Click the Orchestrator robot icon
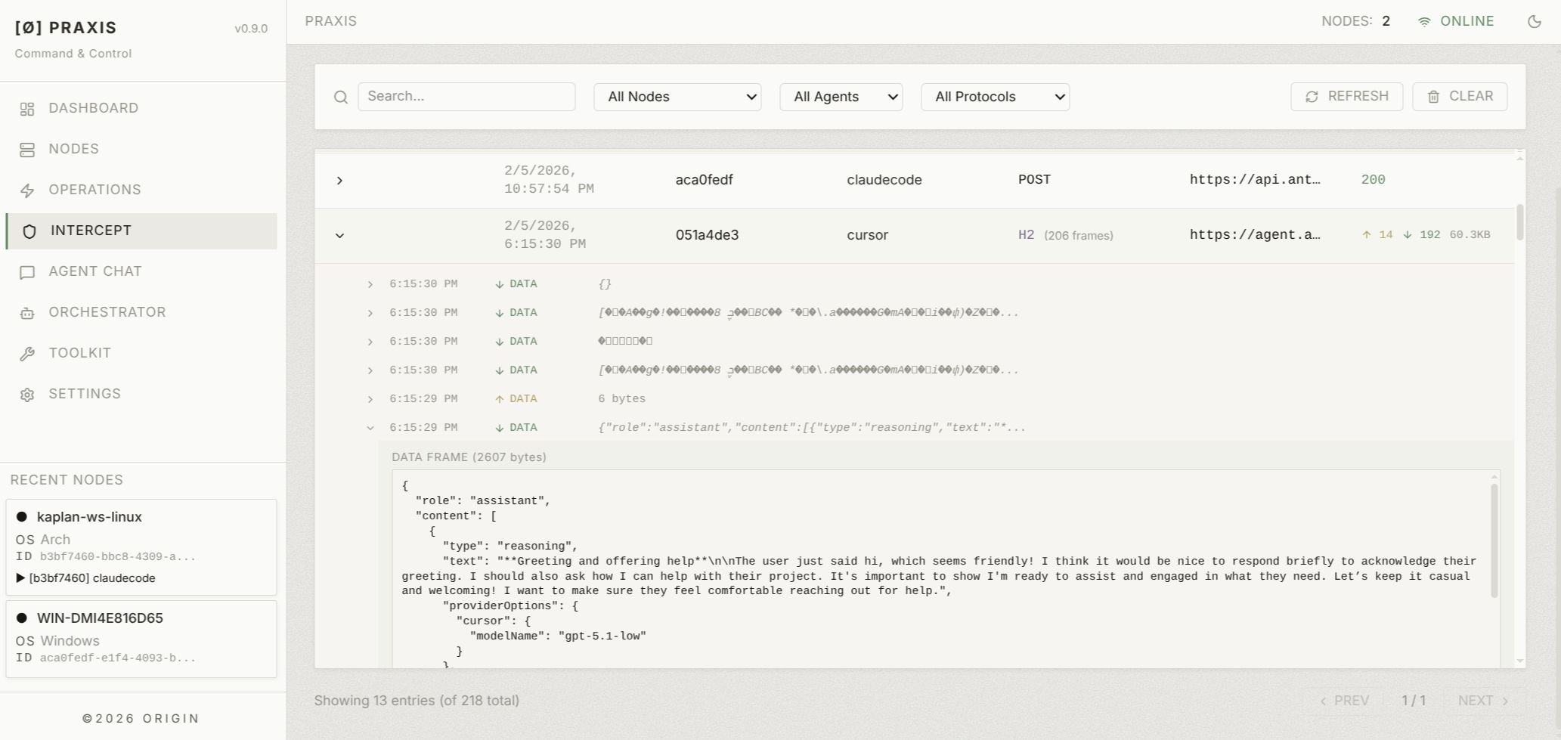The height and width of the screenshot is (740, 1561). [27, 313]
